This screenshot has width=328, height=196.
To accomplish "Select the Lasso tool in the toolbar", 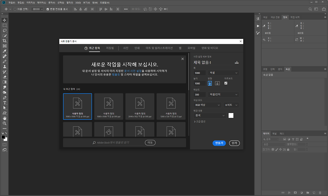I will point(5,30).
